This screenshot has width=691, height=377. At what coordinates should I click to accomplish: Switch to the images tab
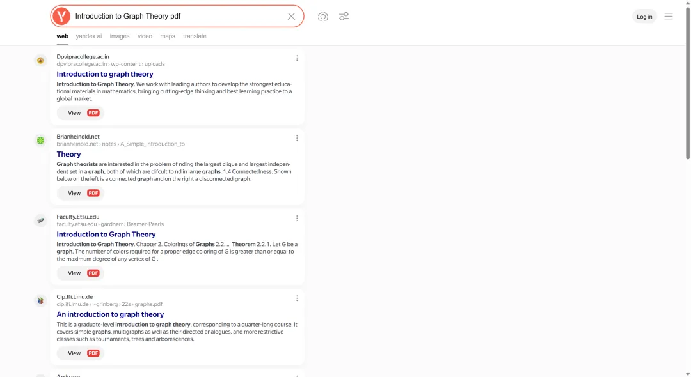click(120, 36)
